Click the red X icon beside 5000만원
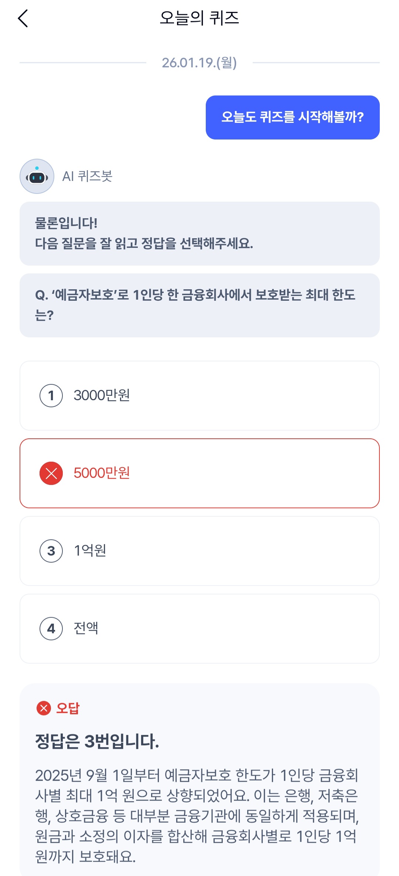The image size is (399, 876). [51, 473]
